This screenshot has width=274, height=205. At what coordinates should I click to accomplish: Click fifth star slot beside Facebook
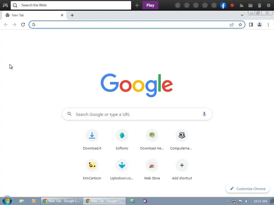click(x=214, y=5)
